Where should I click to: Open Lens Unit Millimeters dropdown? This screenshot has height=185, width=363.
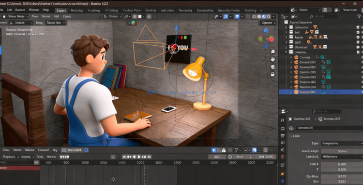click(x=342, y=157)
